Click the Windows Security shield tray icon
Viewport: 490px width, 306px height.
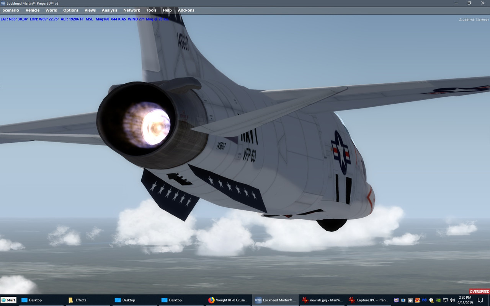point(431,300)
